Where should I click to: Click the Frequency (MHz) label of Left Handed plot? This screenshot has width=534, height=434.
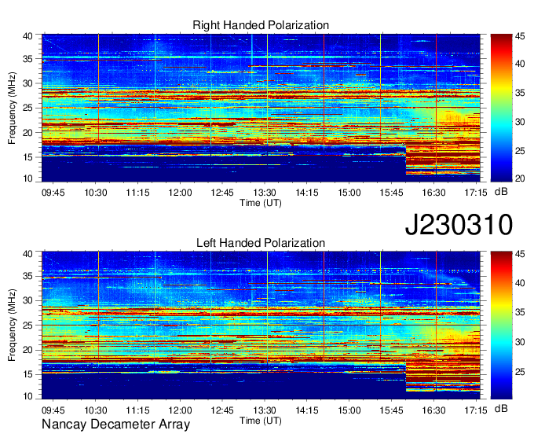pos(12,325)
